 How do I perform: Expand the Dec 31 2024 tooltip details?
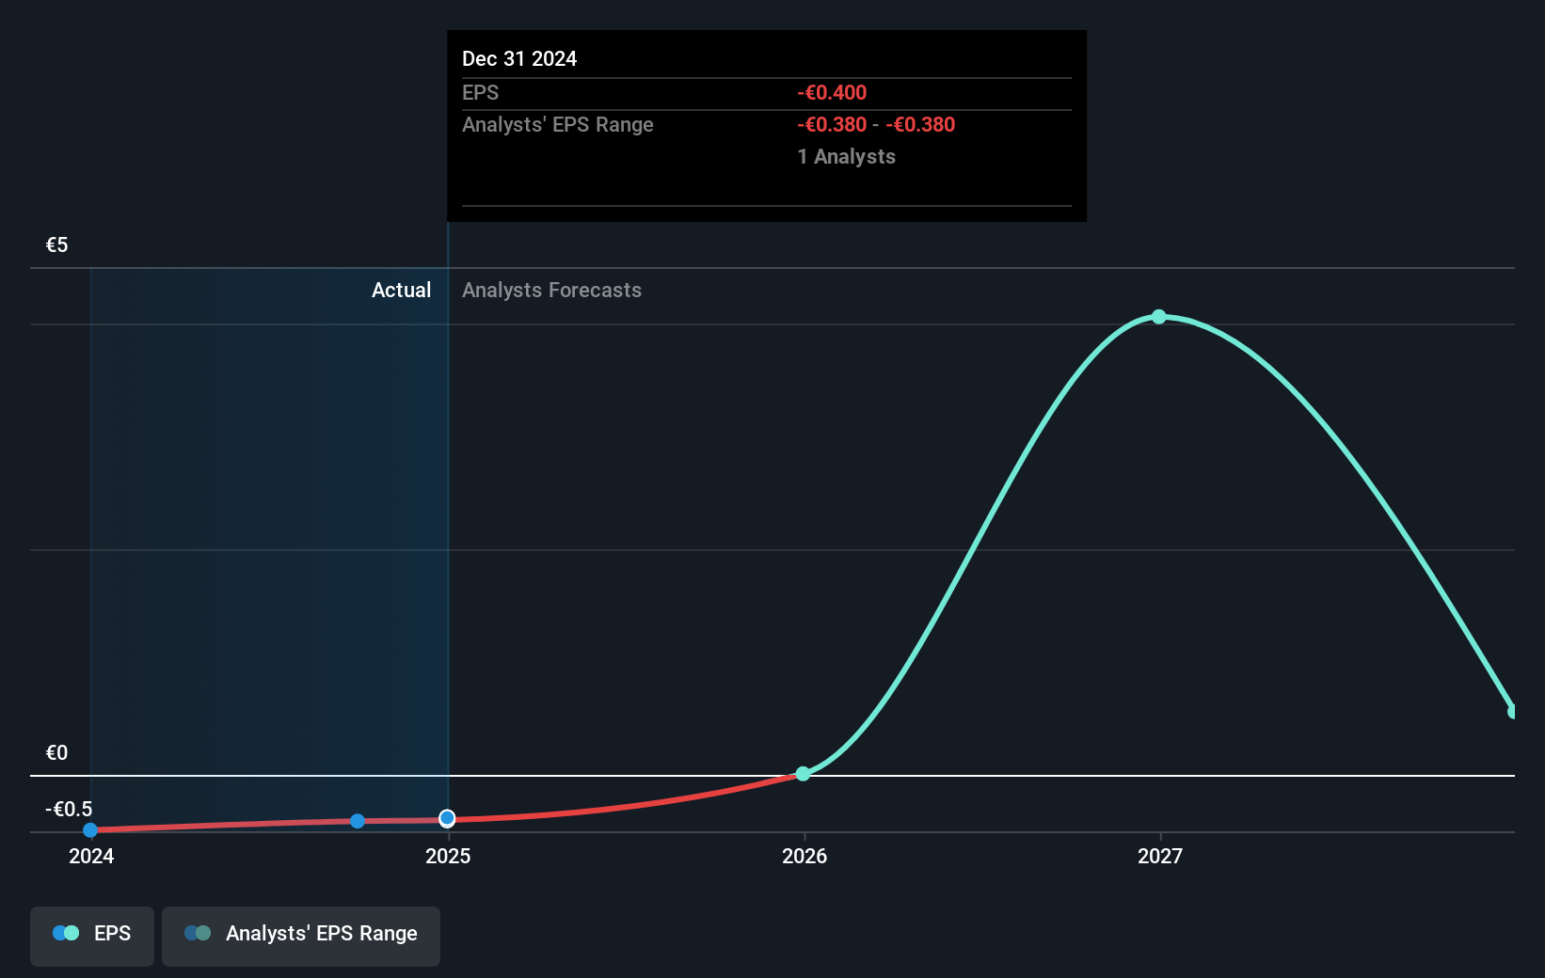[518, 58]
